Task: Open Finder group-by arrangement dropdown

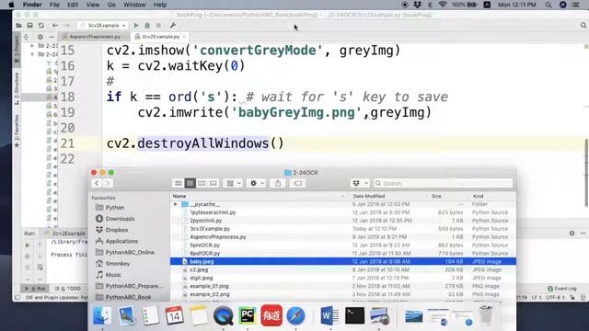Action: coord(233,183)
